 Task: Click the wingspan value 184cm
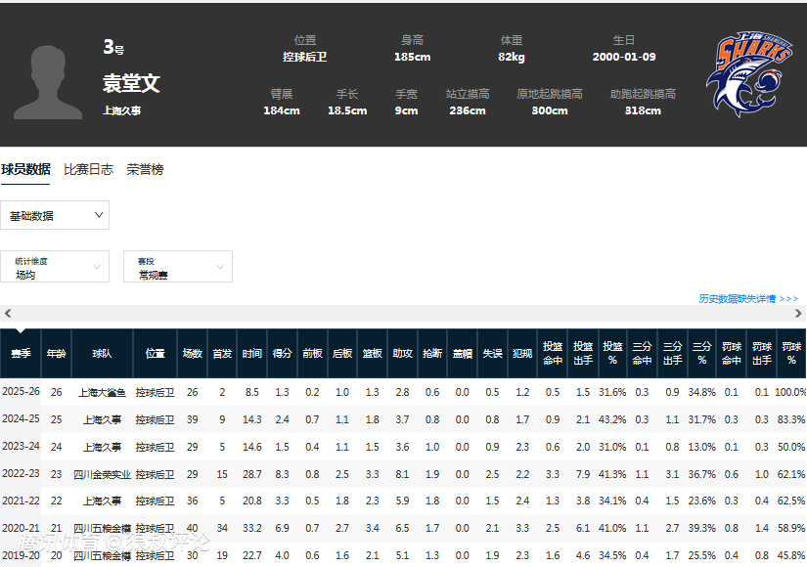pos(282,110)
